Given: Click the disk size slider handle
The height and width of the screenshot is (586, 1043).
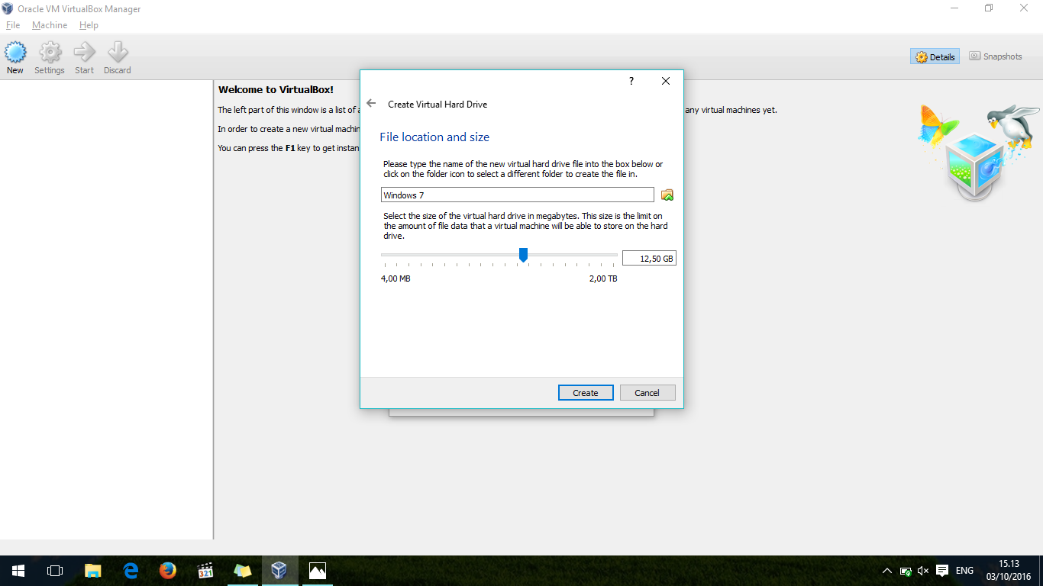Looking at the screenshot, I should click(523, 255).
